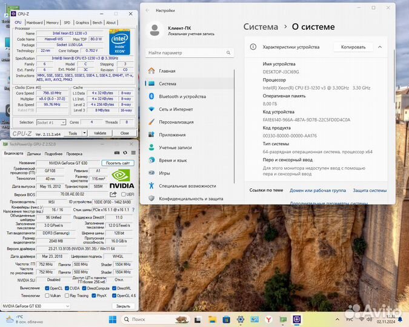Click the NVIDIA logo in GPU-Z
409x327 pixels.
click(x=121, y=179)
